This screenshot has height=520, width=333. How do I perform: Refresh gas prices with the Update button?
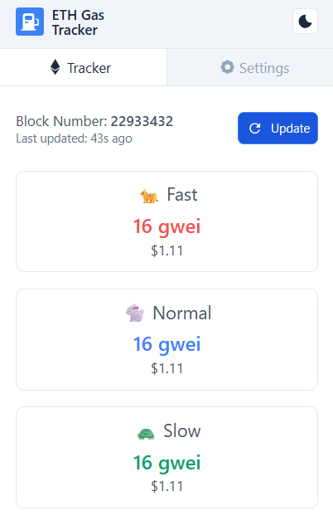click(x=277, y=128)
